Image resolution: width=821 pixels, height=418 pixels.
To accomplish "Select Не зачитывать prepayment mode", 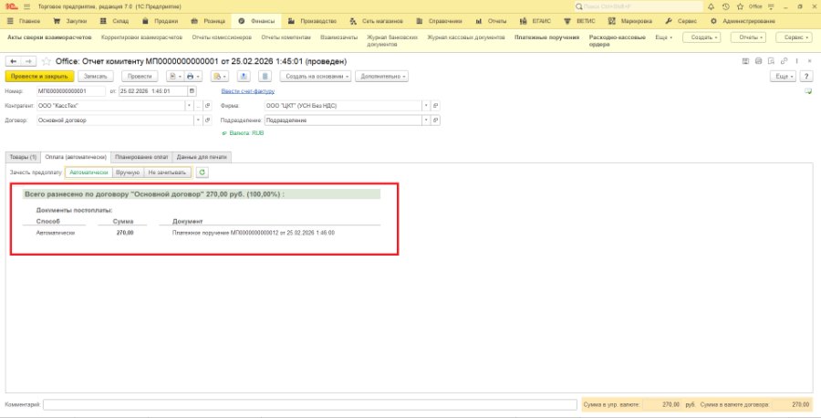I will coord(167,172).
